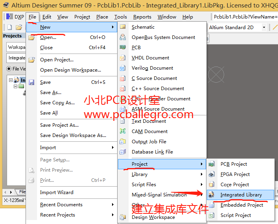The height and width of the screenshot is (224, 278).
Task: Collapse the green folder tree node
Action: click(15, 87)
